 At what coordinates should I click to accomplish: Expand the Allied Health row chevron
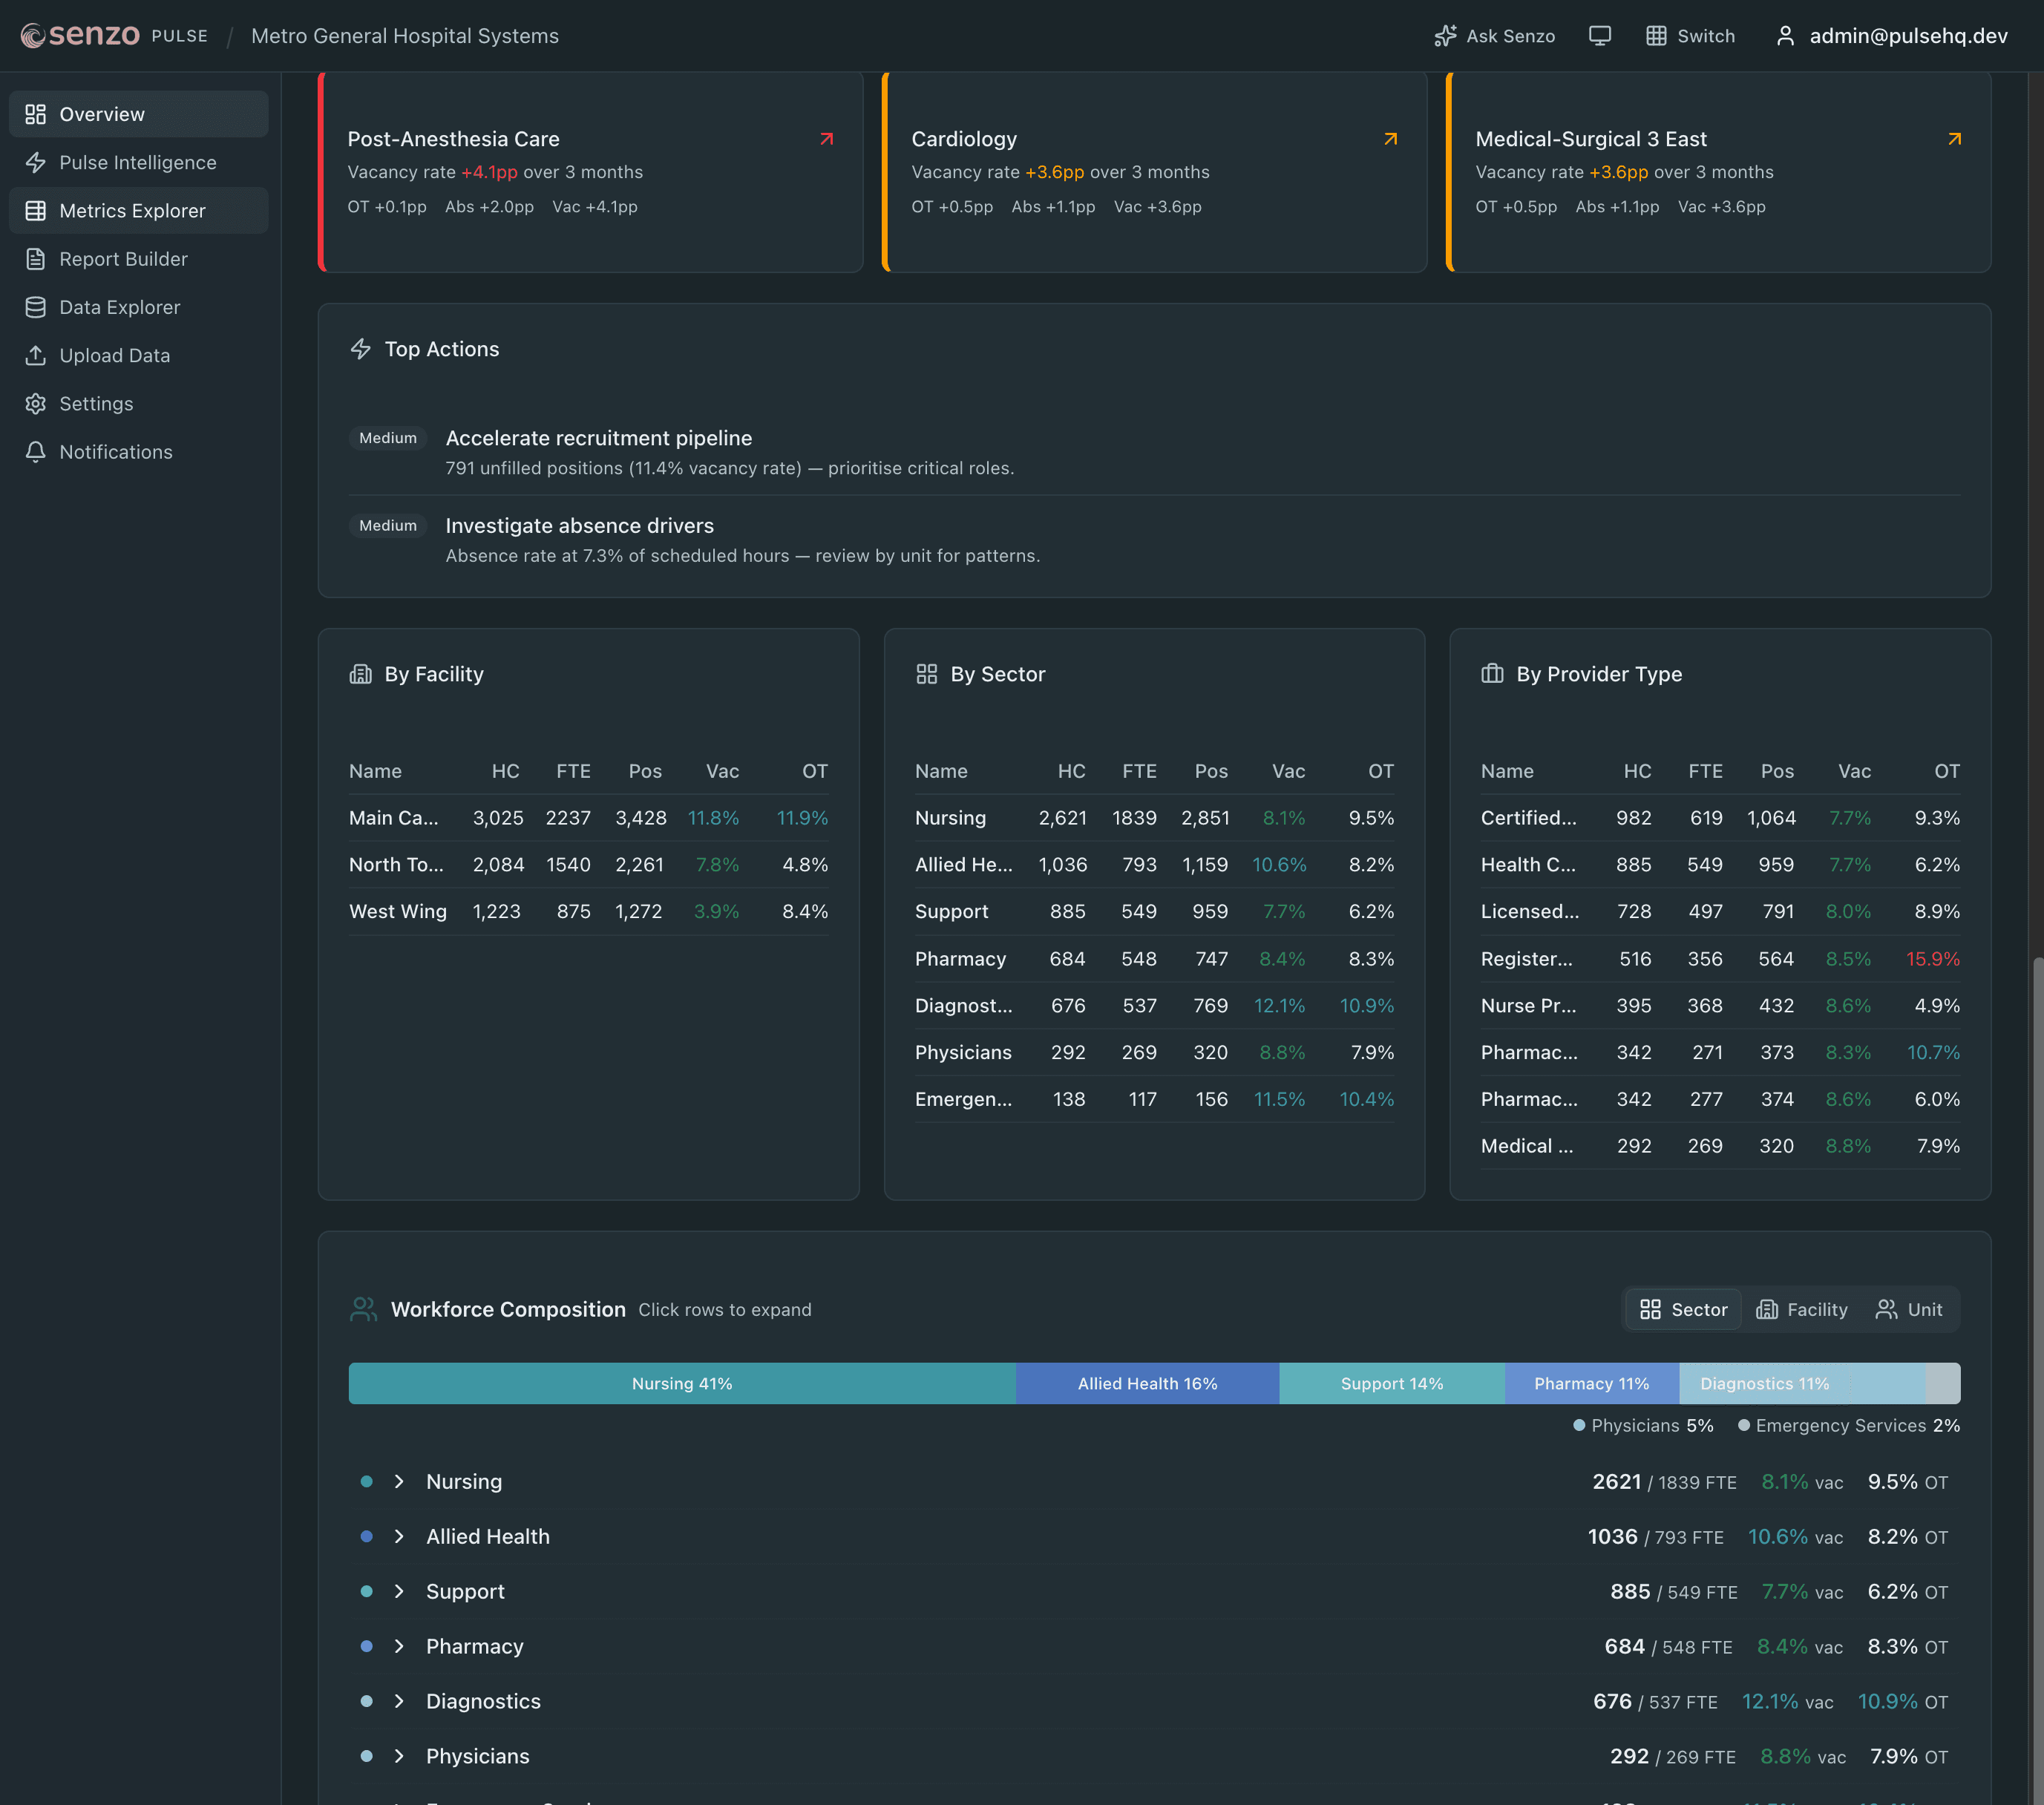[x=399, y=1536]
